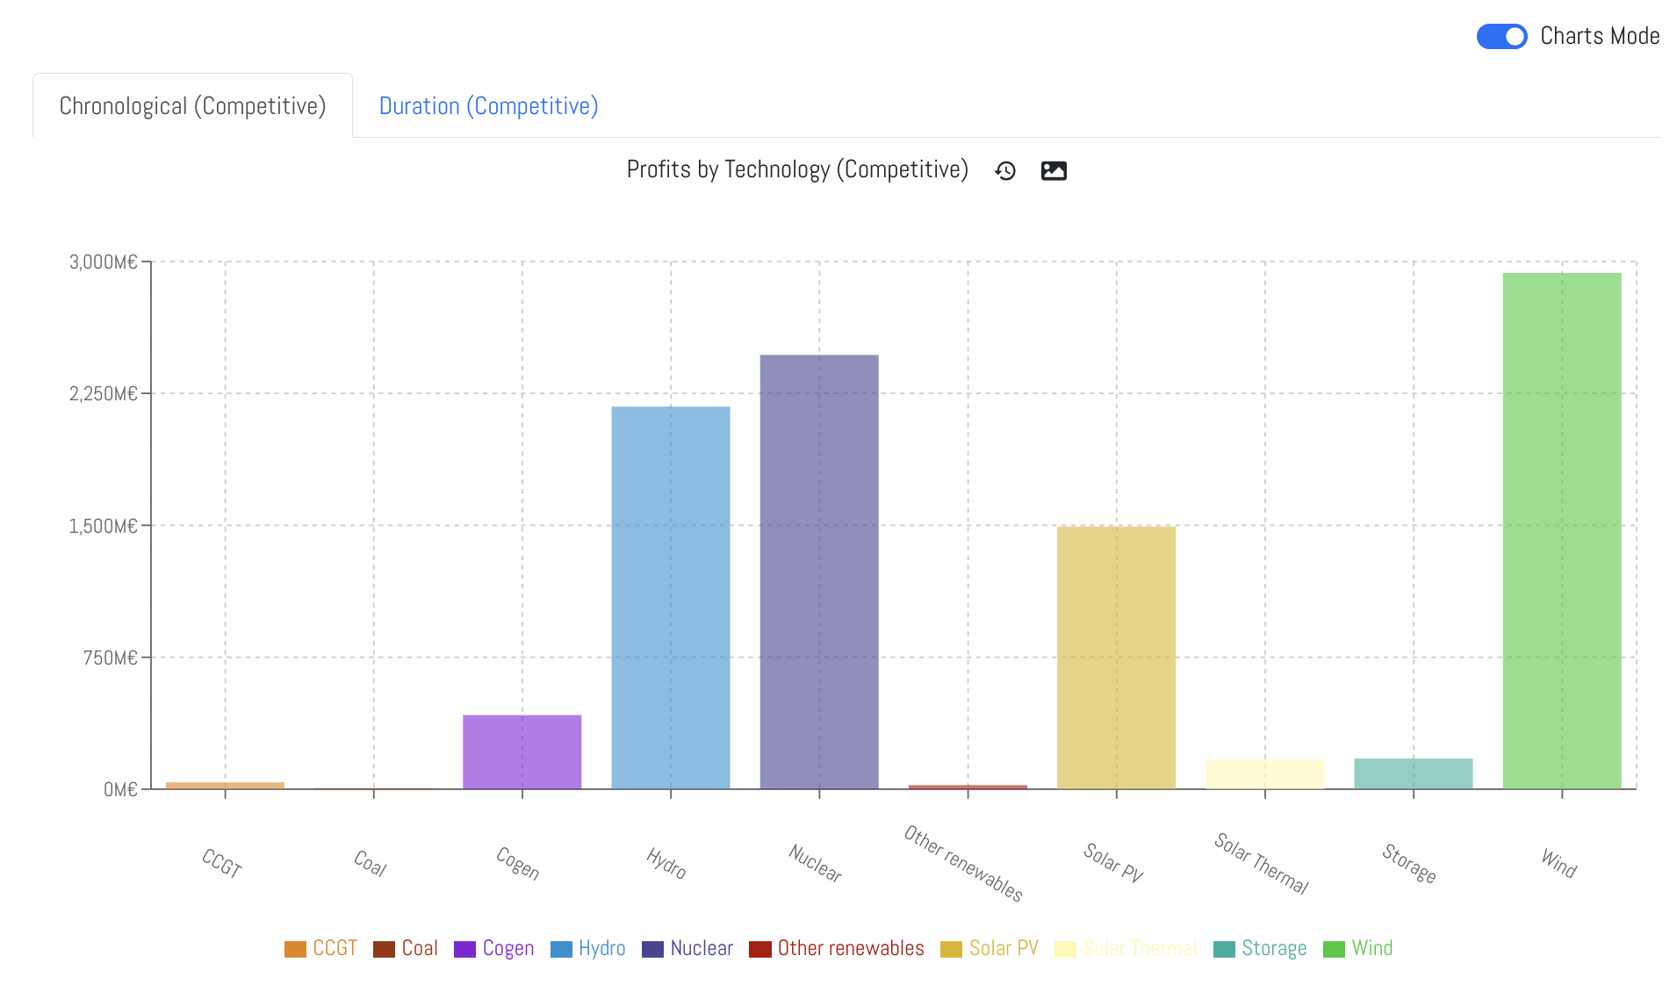
Task: Click the Storage legend entry
Action: [x=1260, y=948]
